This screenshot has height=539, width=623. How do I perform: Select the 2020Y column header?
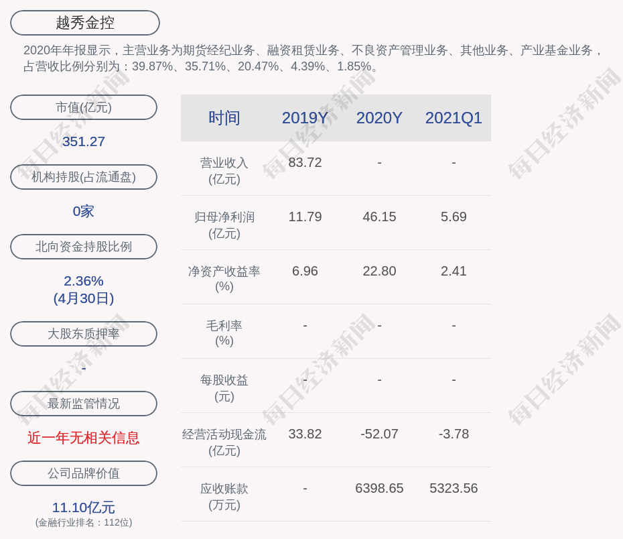pyautogui.click(x=379, y=118)
